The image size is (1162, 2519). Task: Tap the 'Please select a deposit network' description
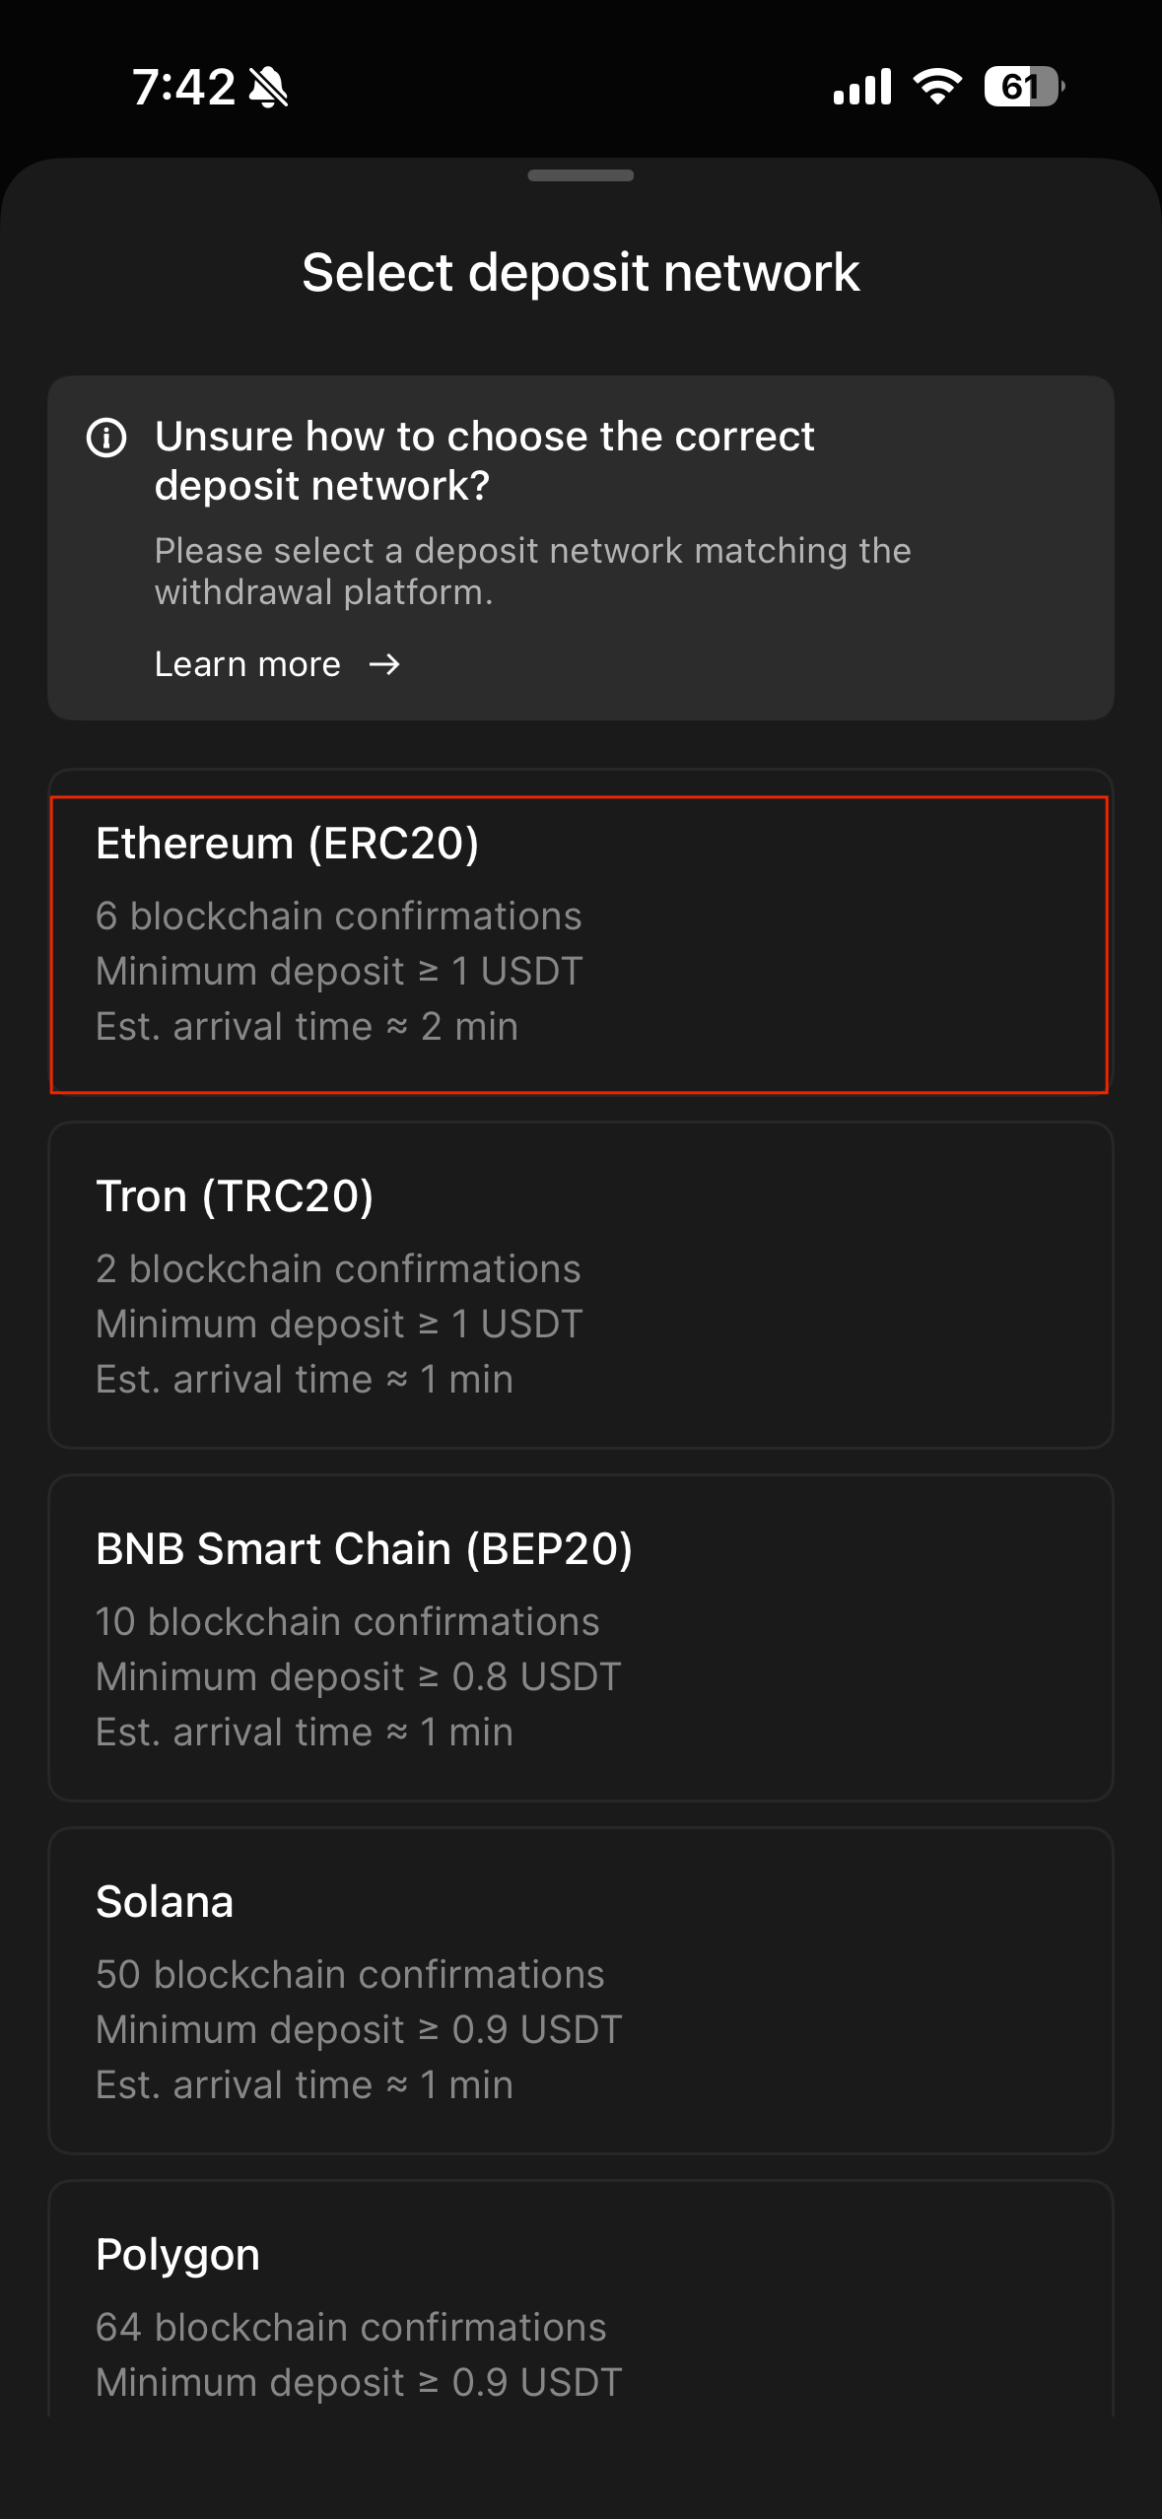click(x=532, y=572)
